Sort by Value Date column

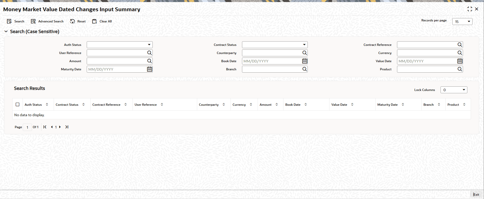tap(352, 104)
